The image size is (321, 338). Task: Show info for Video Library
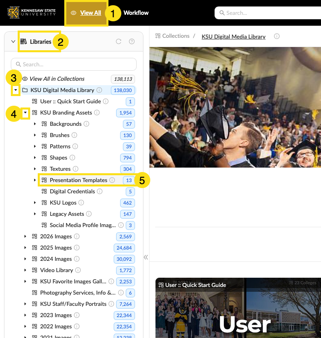78,270
